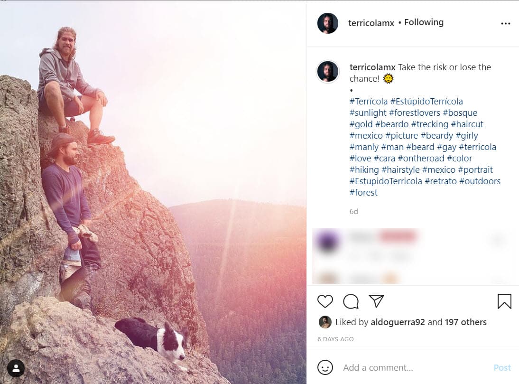Click the 6 DAYS AGO timestamp
Viewport: 519px width, 384px height.
[335, 339]
